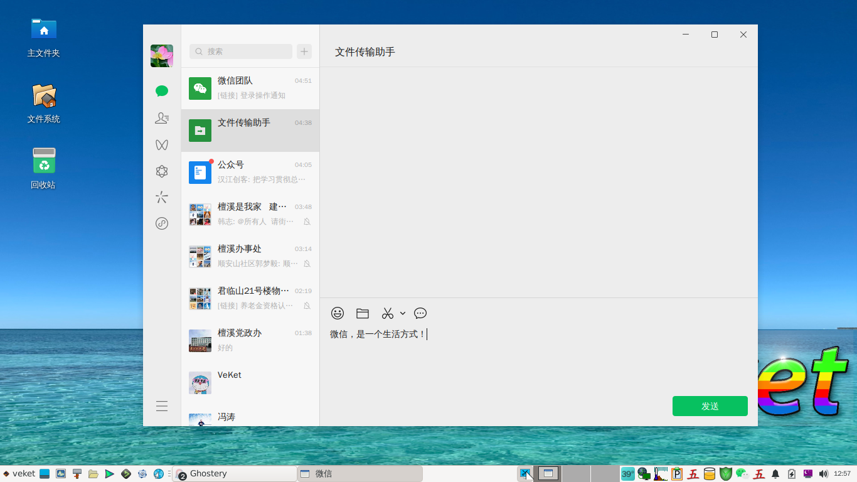Open the 檀溪办事处 group chat

pyautogui.click(x=250, y=257)
